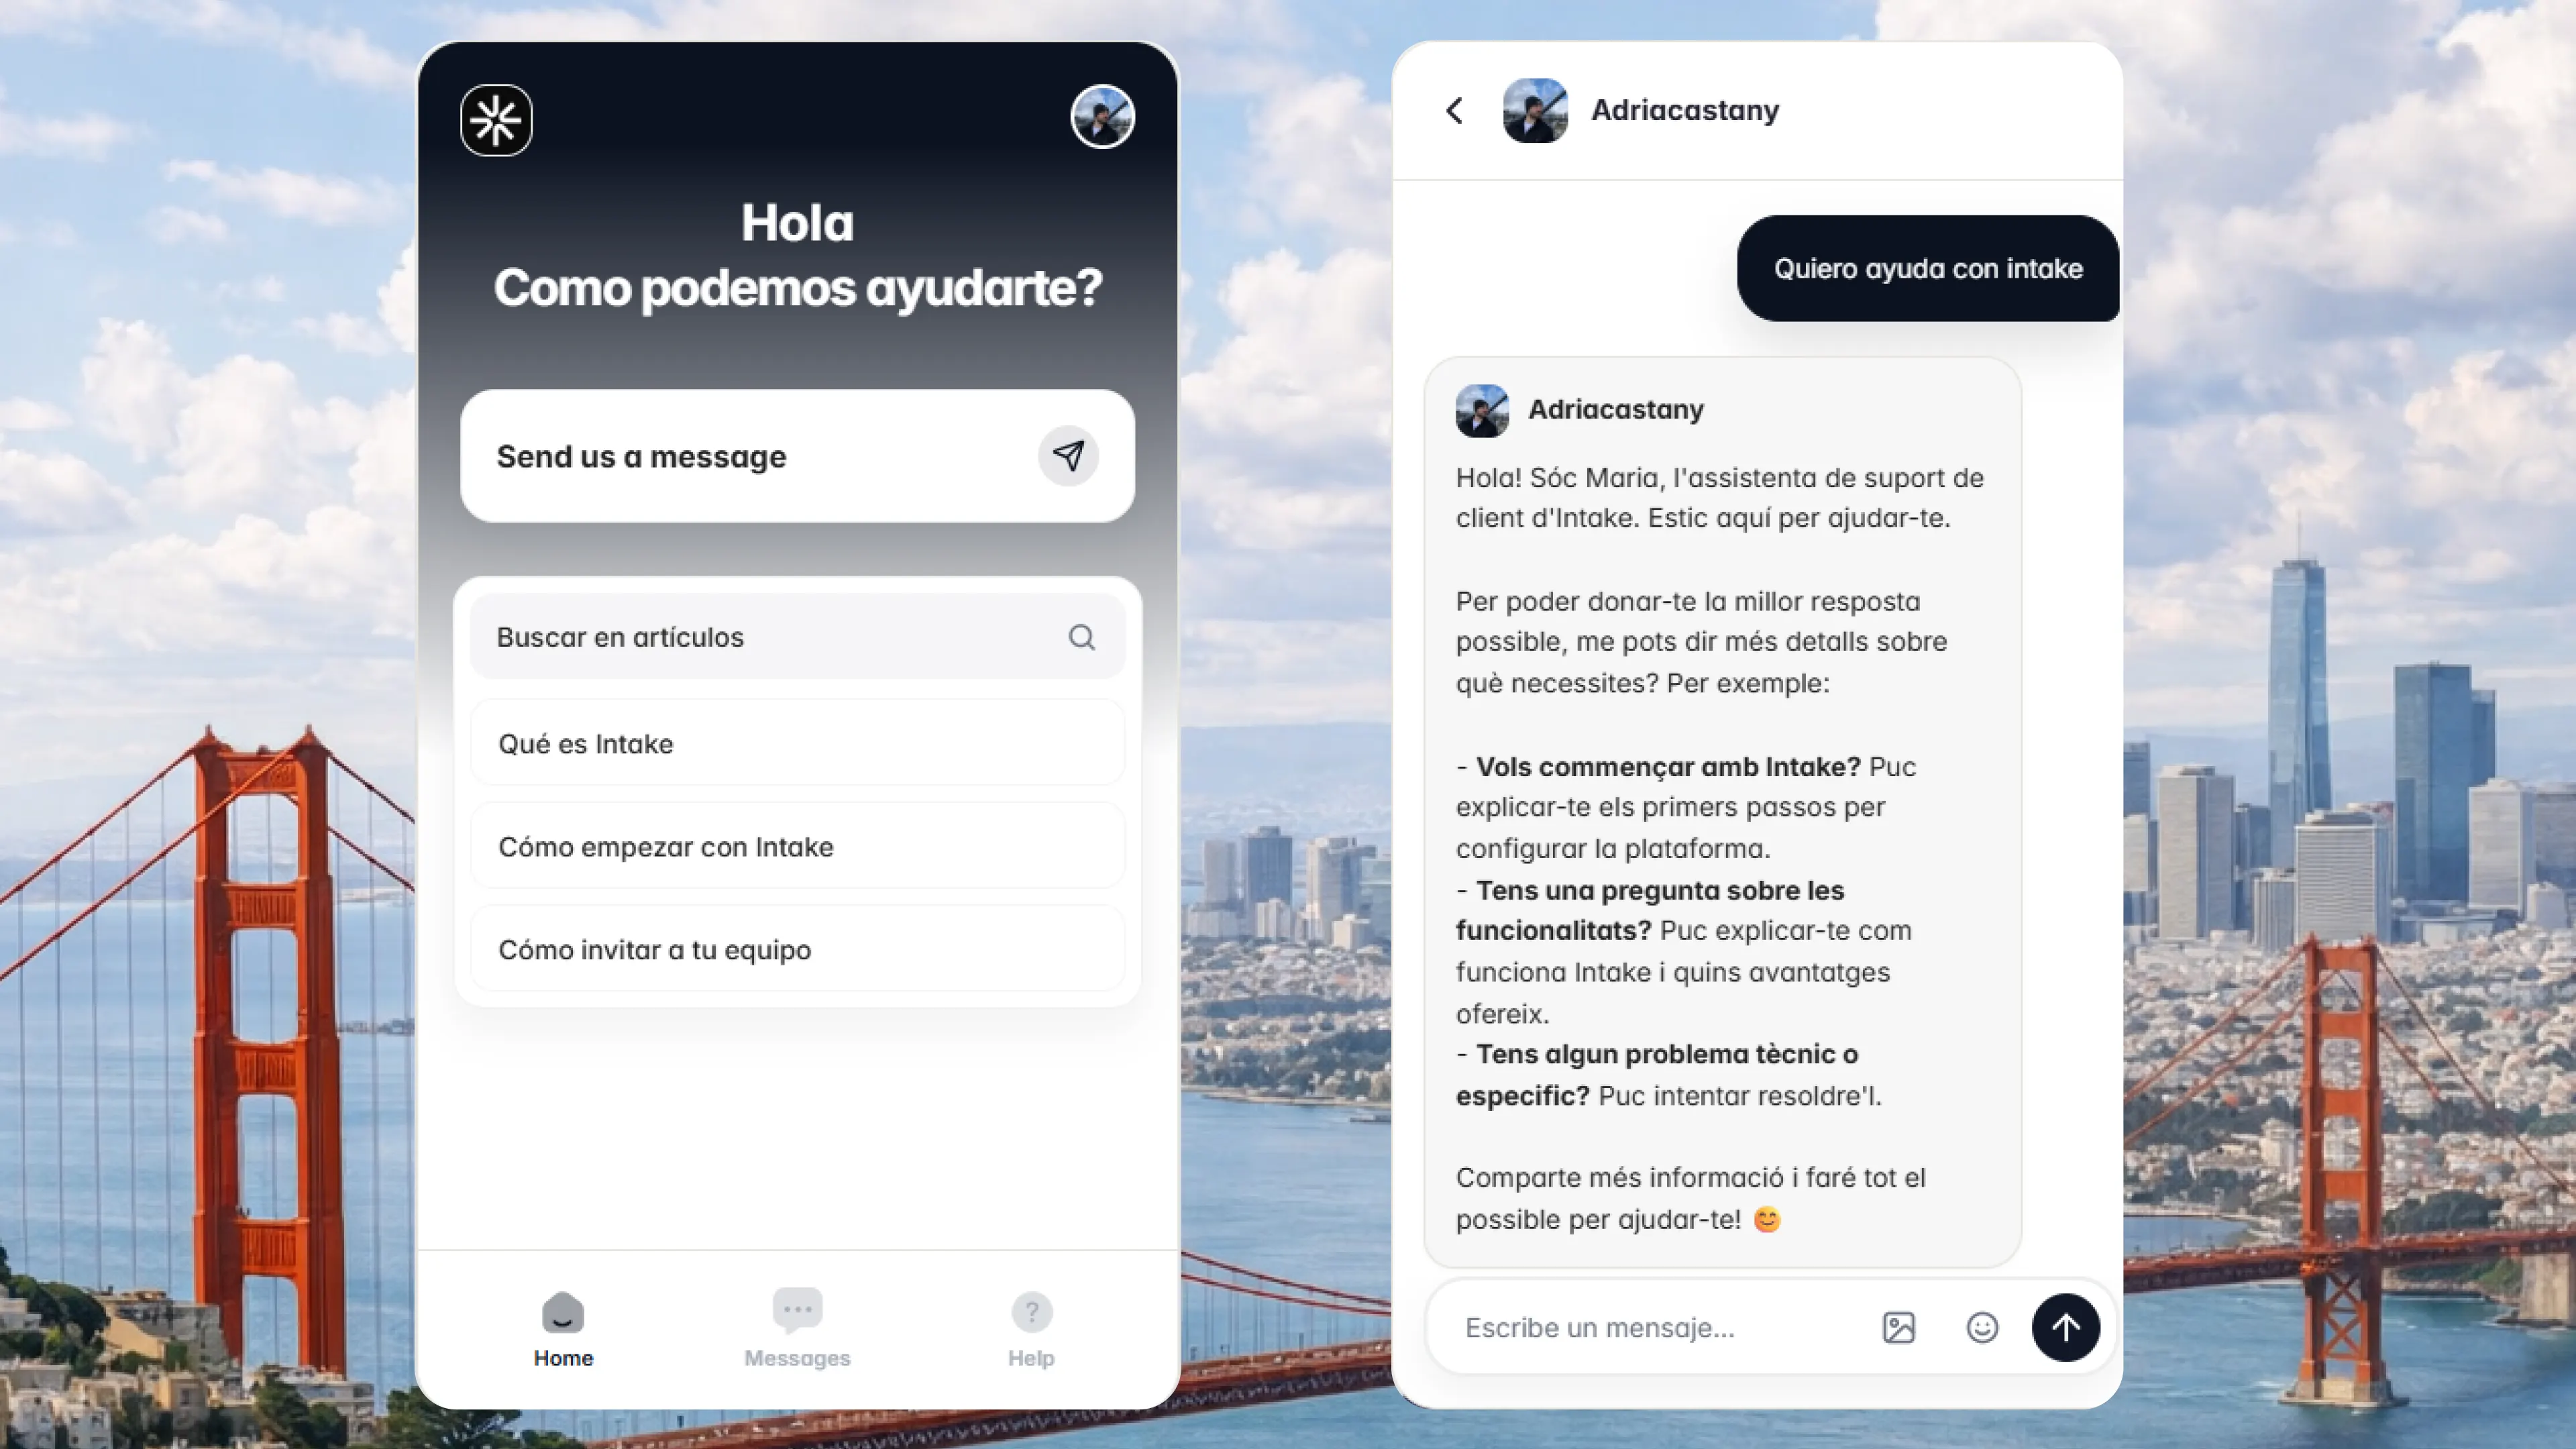2576x1449 pixels.
Task: Click the bold Vols començar amb Intake? text
Action: pos(1668,766)
